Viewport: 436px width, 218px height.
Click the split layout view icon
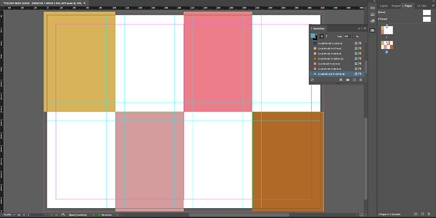(x=362, y=215)
